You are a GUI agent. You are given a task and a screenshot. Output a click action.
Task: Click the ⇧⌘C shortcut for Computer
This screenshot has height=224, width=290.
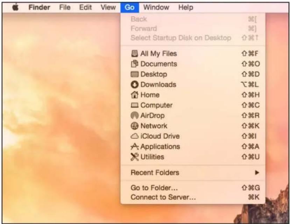coord(250,105)
